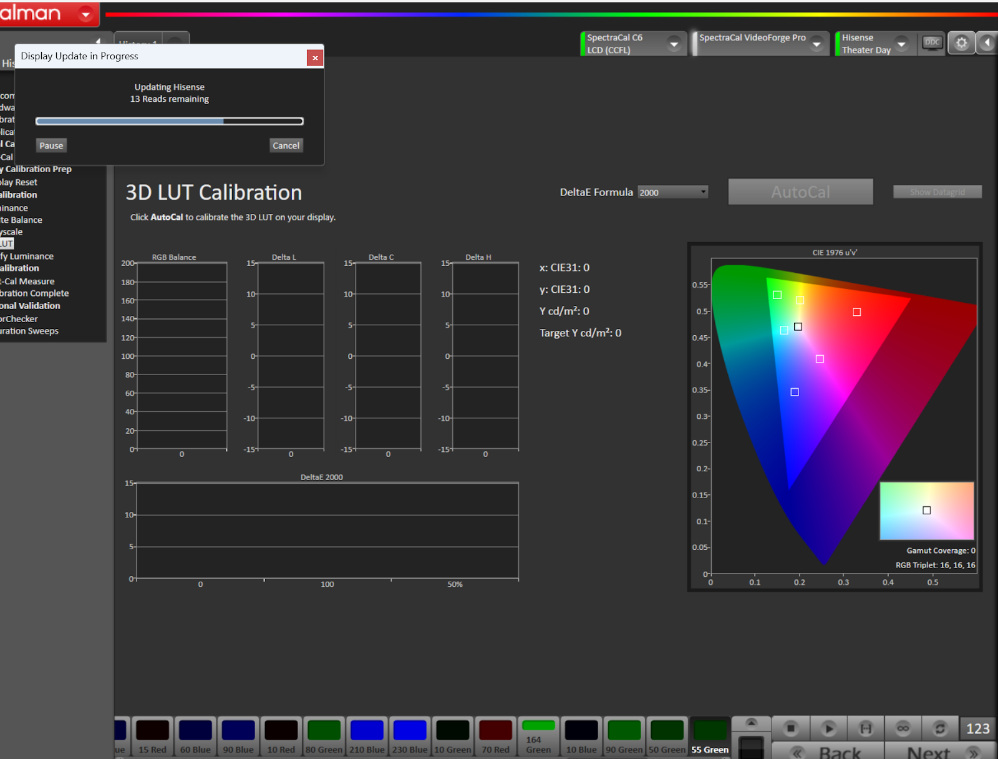The height and width of the screenshot is (759, 998).
Task: Click the play read-series icon
Action: (x=828, y=728)
